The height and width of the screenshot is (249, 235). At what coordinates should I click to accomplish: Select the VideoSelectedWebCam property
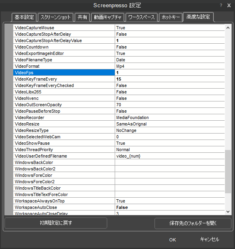pyautogui.click(x=64, y=137)
